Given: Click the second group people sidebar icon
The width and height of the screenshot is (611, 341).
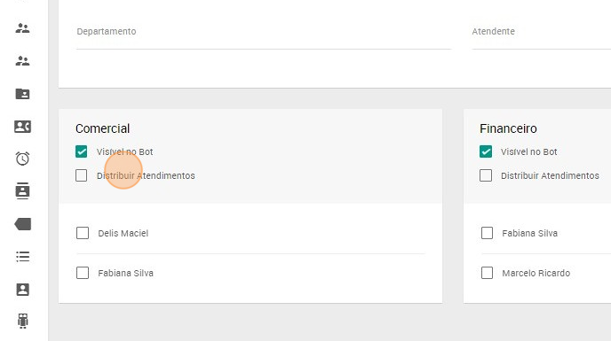Looking at the screenshot, I should 22,60.
